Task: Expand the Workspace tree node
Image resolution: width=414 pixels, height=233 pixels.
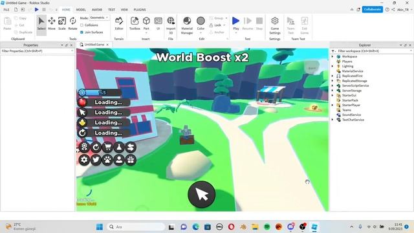Action: (x=332, y=56)
